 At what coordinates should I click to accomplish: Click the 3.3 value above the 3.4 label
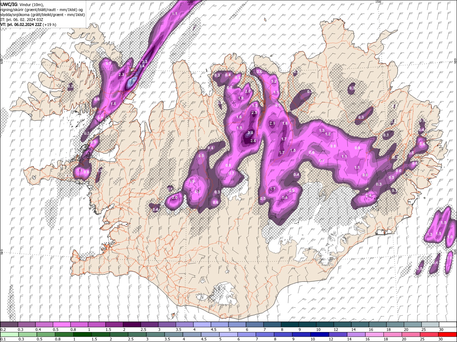pyautogui.click(x=145, y=62)
